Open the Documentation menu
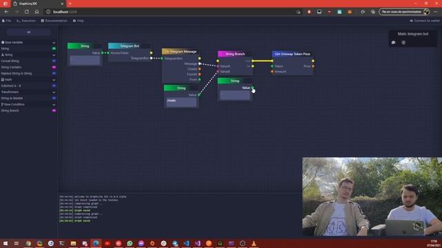The width and height of the screenshot is (442, 248). pyautogui.click(x=54, y=21)
